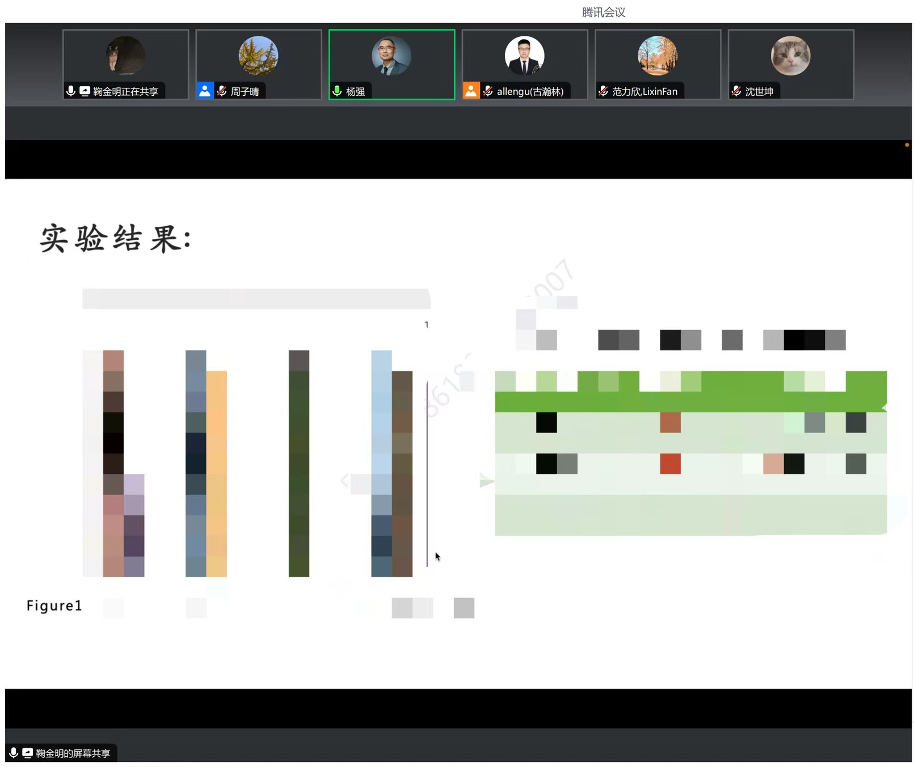
Task: Click the 鞠金明的屏幕共享 label
Action: (73, 753)
